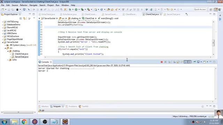223x125 pixels.
Task: Open Display Selected Console dropdown arrow
Action: click(201, 62)
